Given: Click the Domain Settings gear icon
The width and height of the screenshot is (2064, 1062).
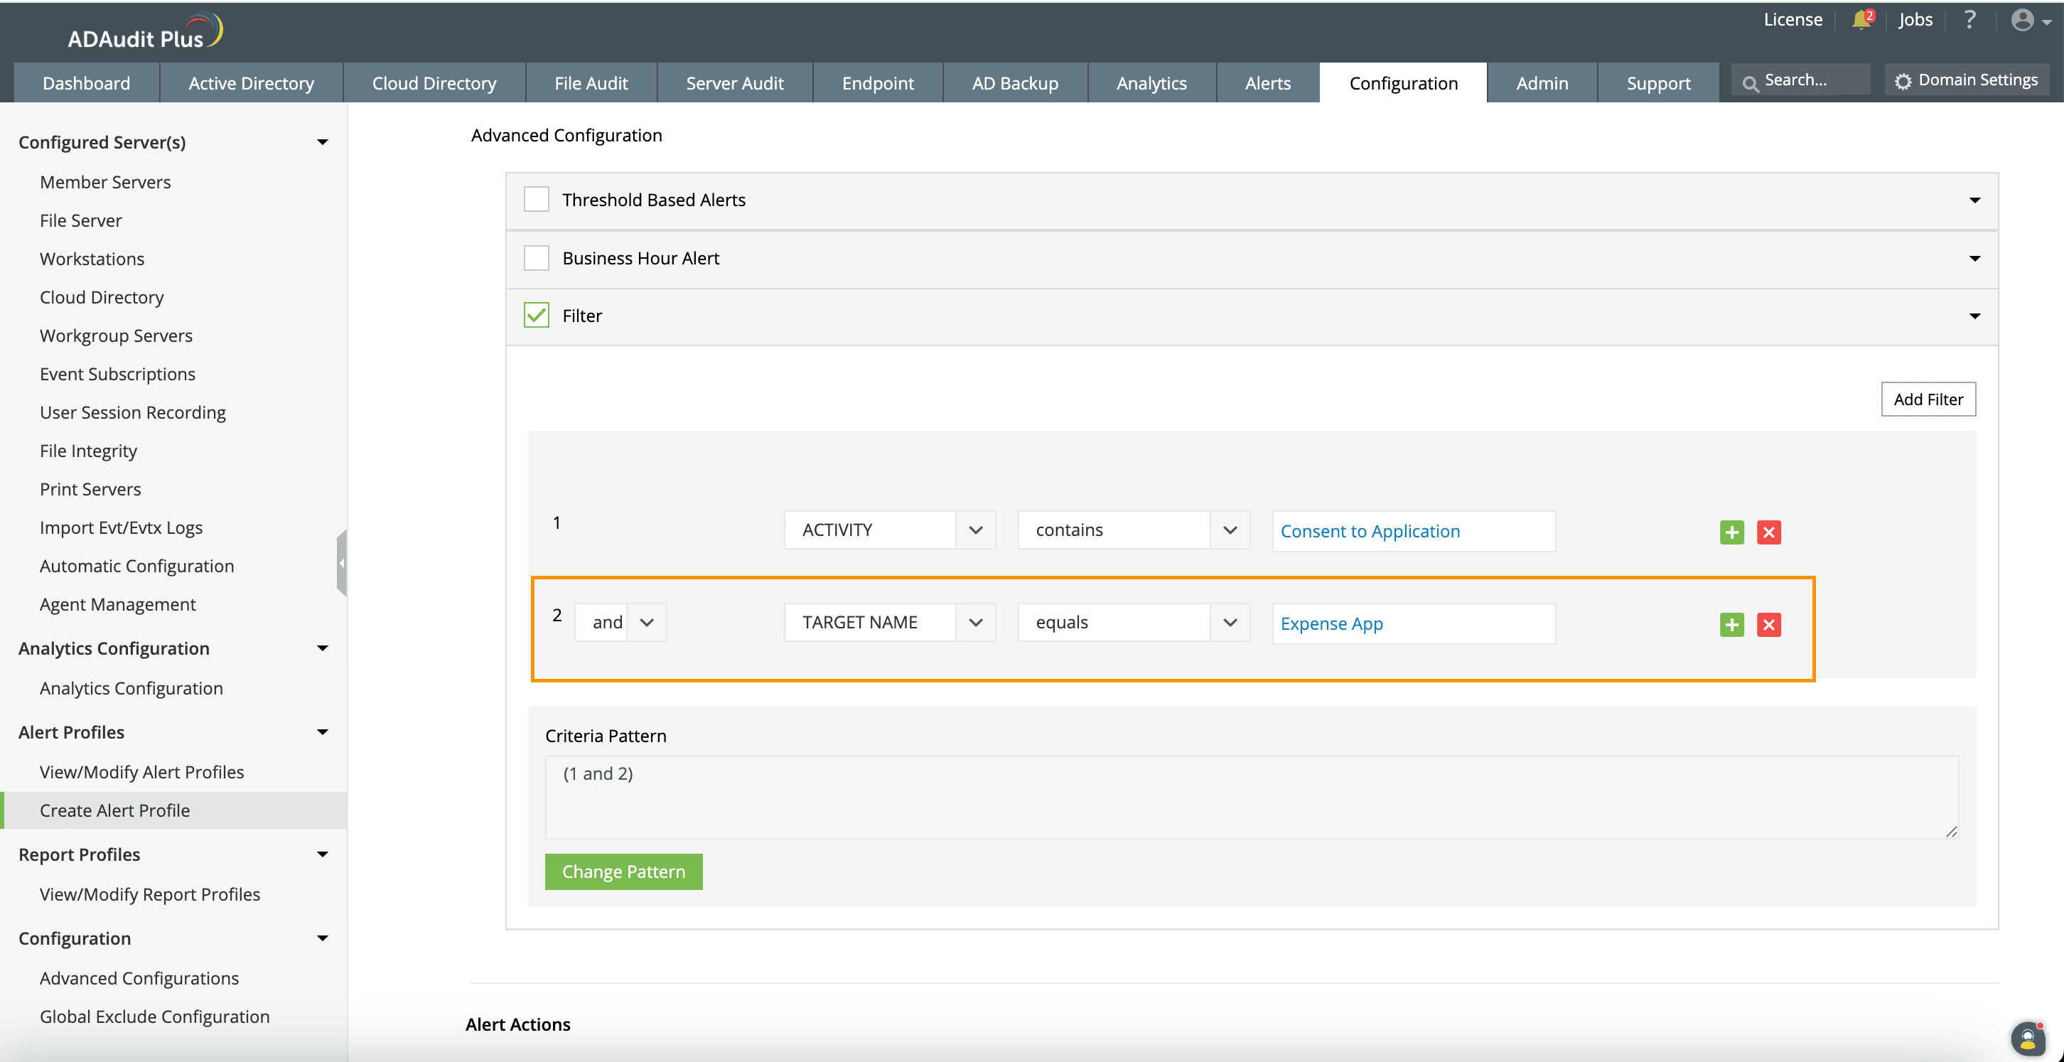Looking at the screenshot, I should click(1903, 81).
